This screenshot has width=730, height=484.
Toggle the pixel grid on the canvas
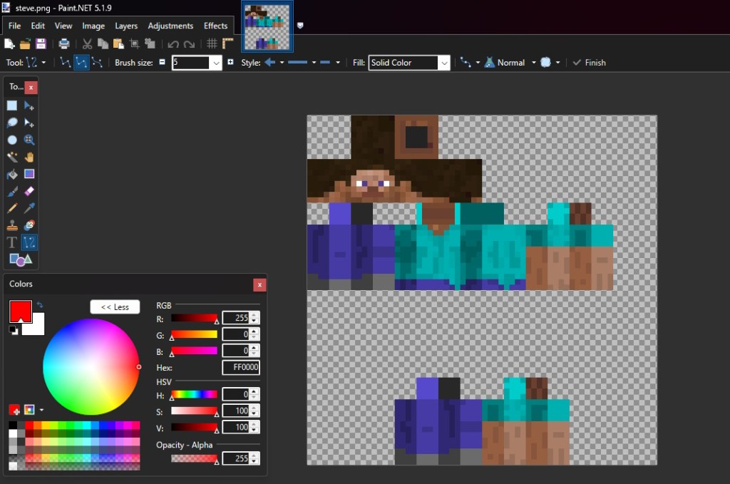[212, 43]
